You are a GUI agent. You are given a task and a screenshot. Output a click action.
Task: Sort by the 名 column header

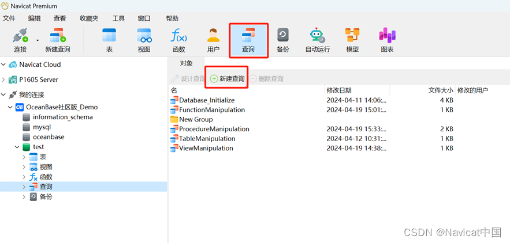coord(247,90)
